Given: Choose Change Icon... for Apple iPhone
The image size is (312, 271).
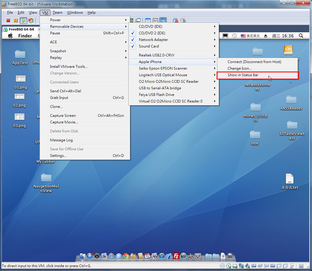Looking at the screenshot, I should click(258, 68).
